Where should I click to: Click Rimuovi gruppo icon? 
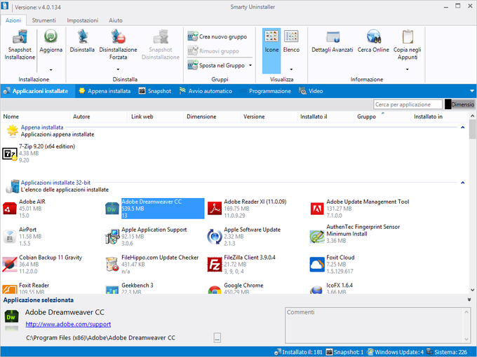click(193, 50)
